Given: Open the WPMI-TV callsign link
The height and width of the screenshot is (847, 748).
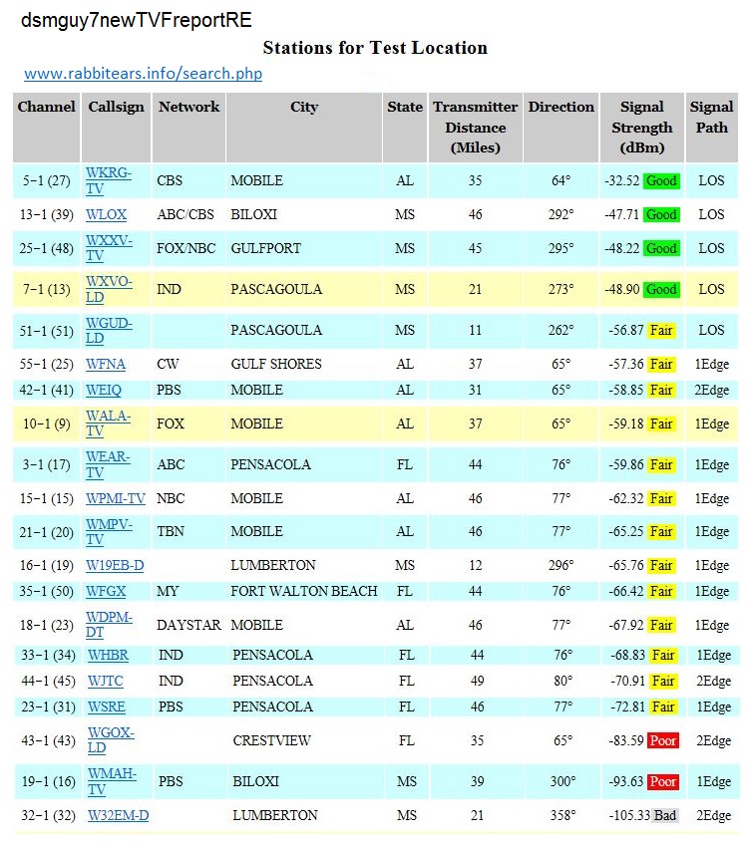Looking at the screenshot, I should [116, 498].
